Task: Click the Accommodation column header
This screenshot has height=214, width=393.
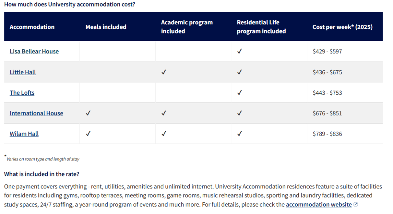Action: [x=32, y=27]
